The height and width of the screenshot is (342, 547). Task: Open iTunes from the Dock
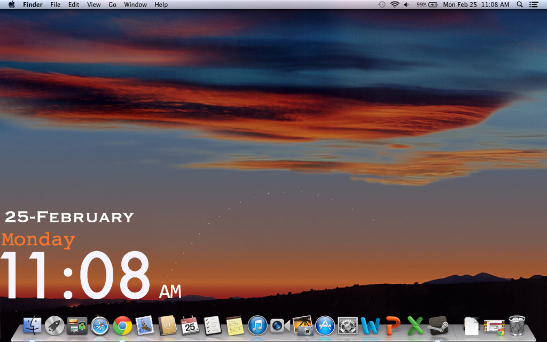257,324
